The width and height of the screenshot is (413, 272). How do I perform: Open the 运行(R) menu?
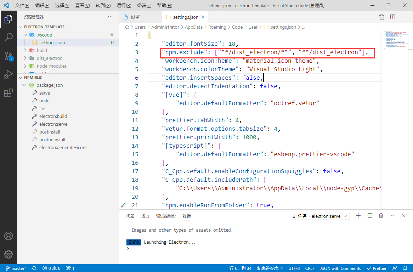coord(124,6)
